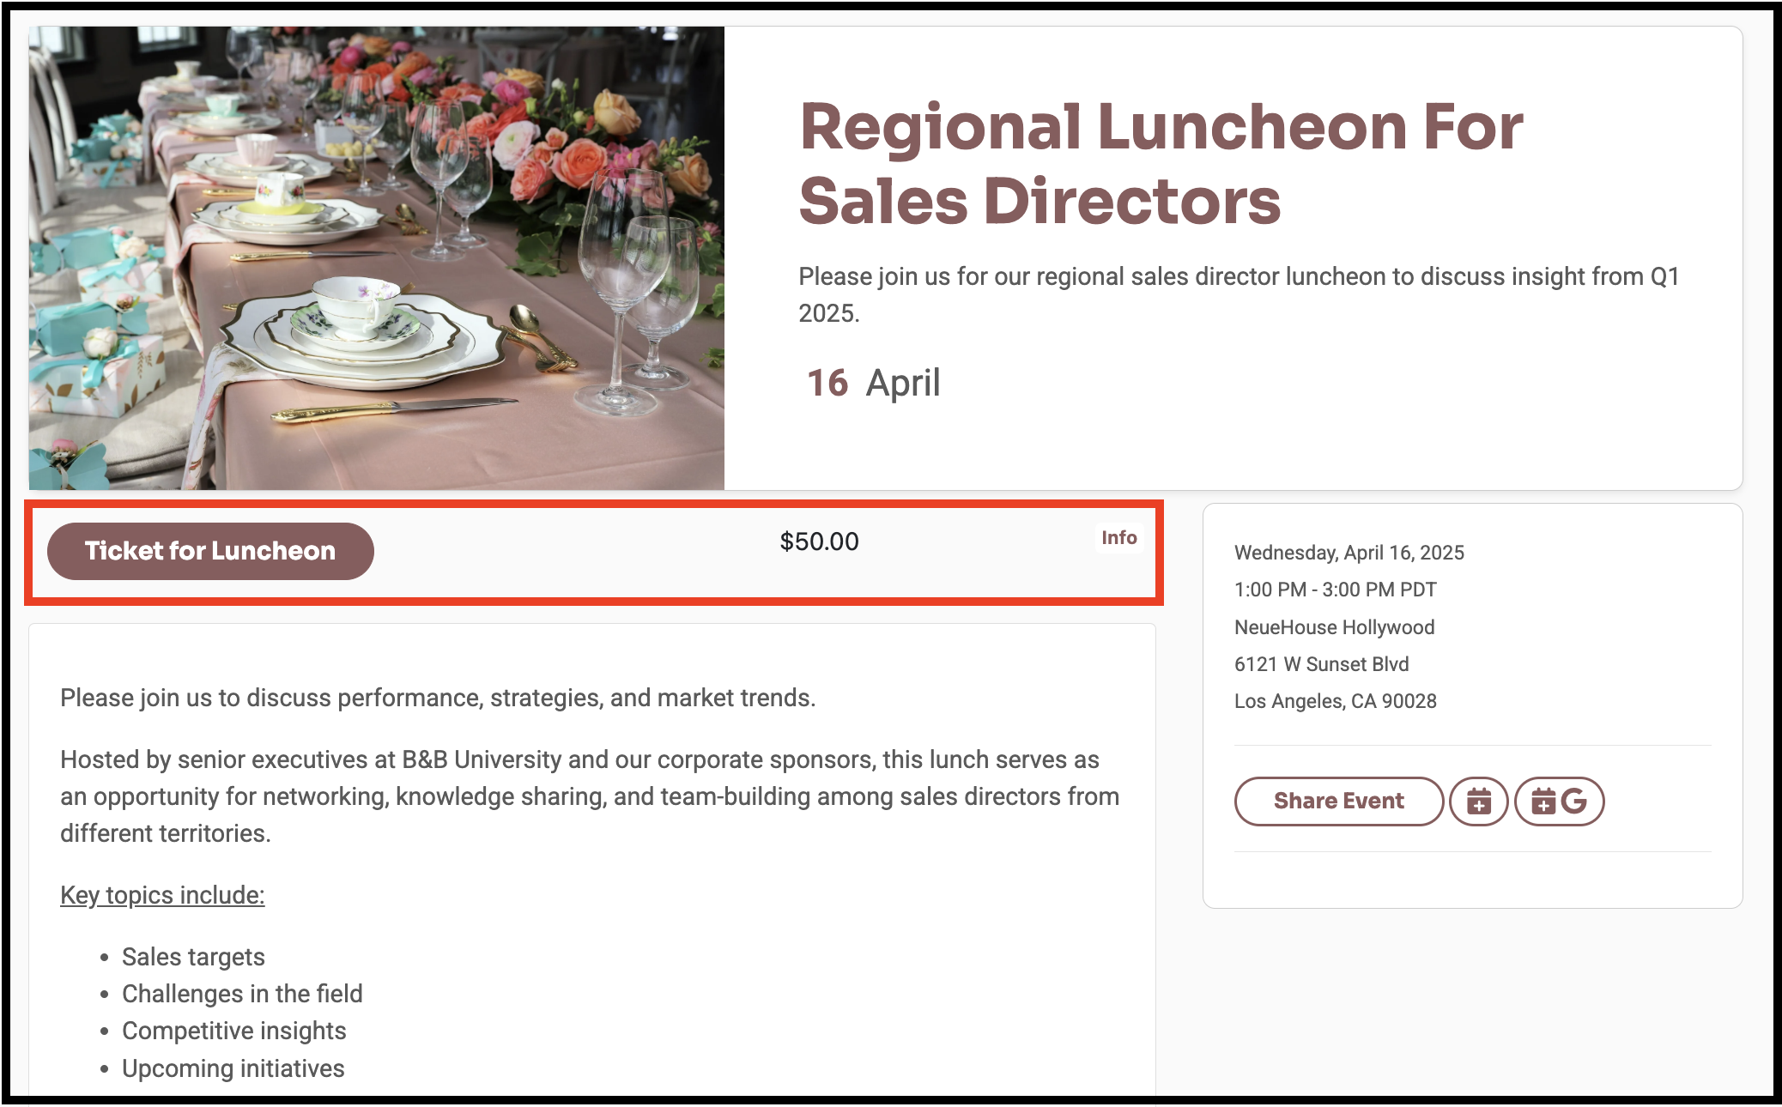Click the add to calendar icon
This screenshot has width=1782, height=1107.
coord(1478,802)
